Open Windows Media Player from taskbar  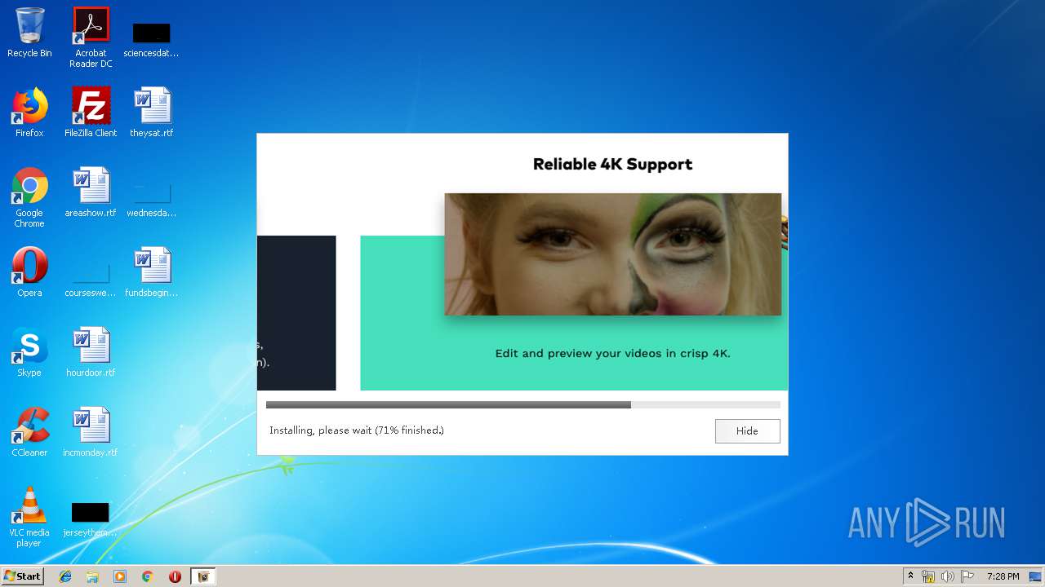tap(120, 576)
